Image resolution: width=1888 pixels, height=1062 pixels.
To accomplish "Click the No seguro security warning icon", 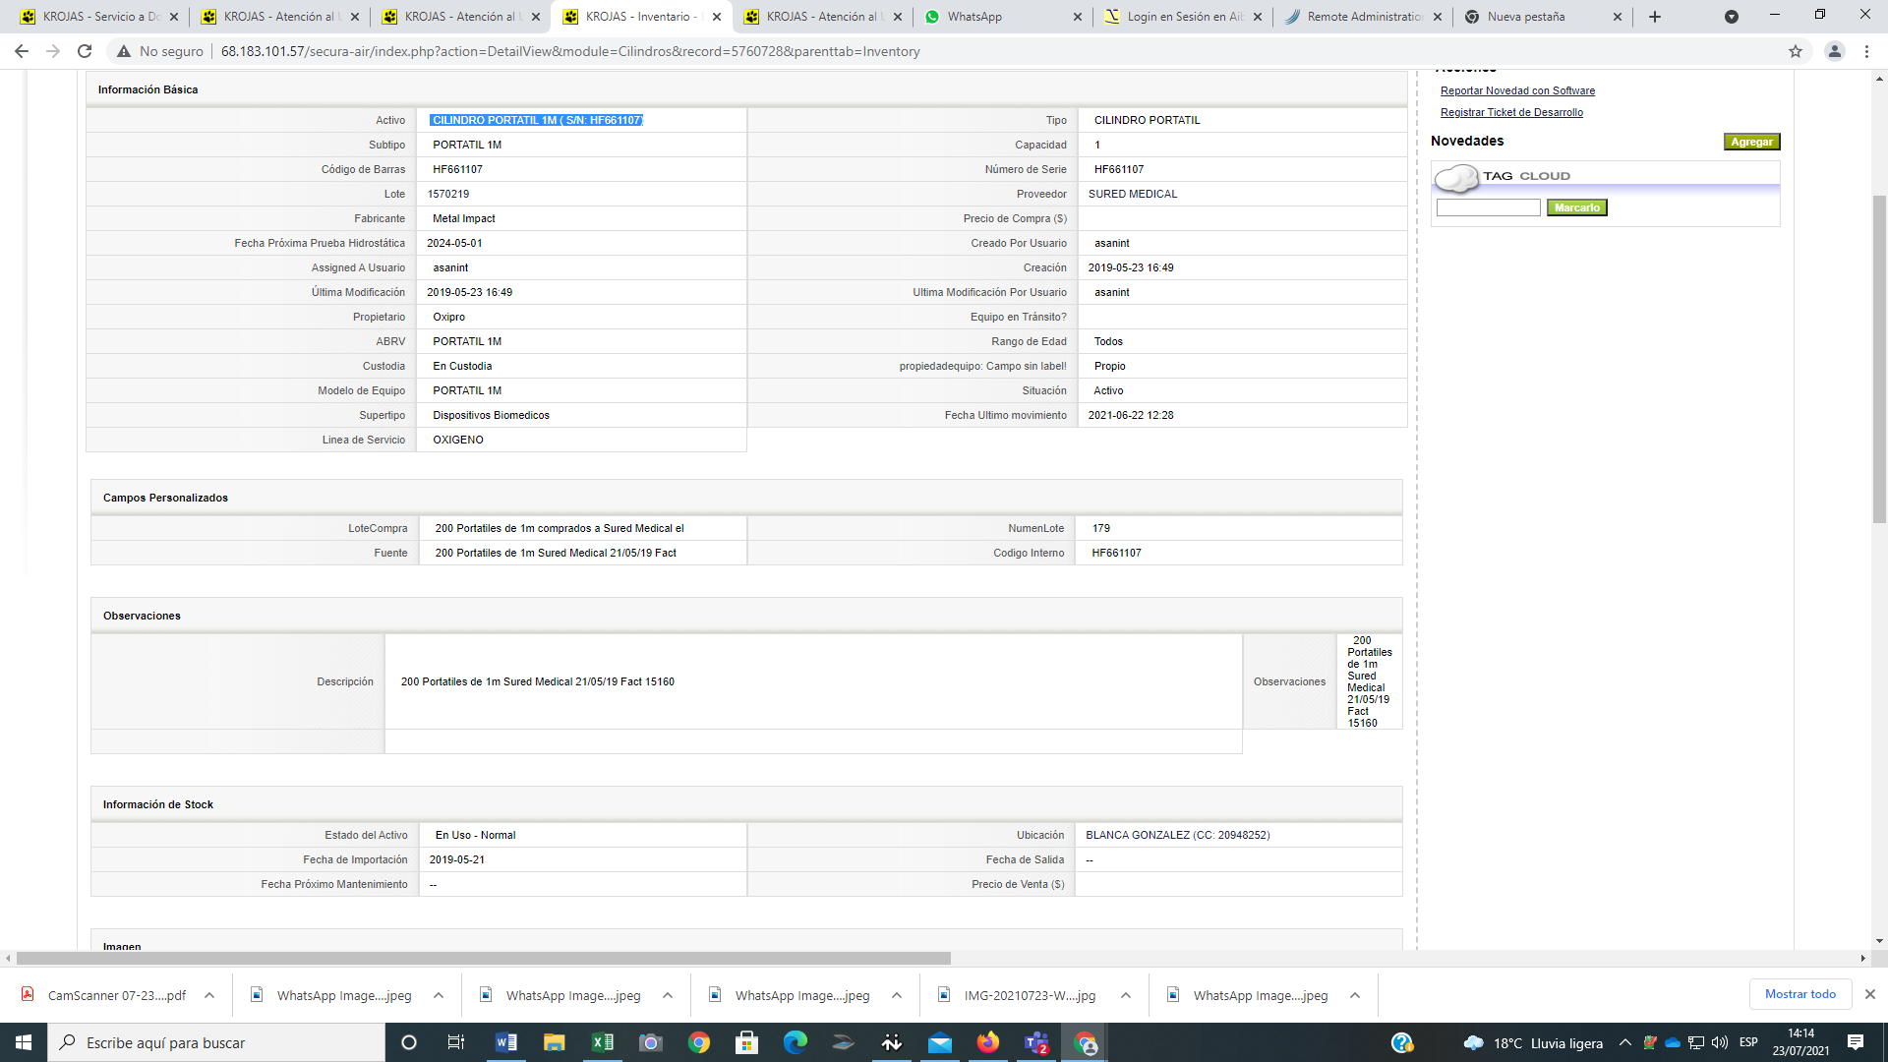I will click(124, 51).
